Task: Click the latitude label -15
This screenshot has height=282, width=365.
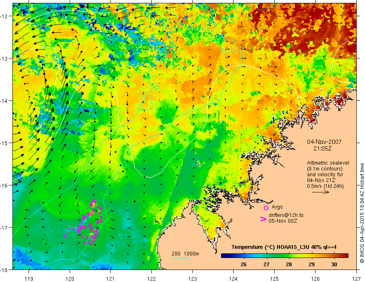Action: point(5,143)
